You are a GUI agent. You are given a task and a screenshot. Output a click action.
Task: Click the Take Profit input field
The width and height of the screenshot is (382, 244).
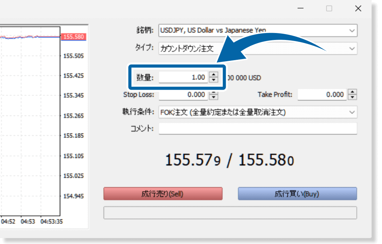[x=322, y=95]
